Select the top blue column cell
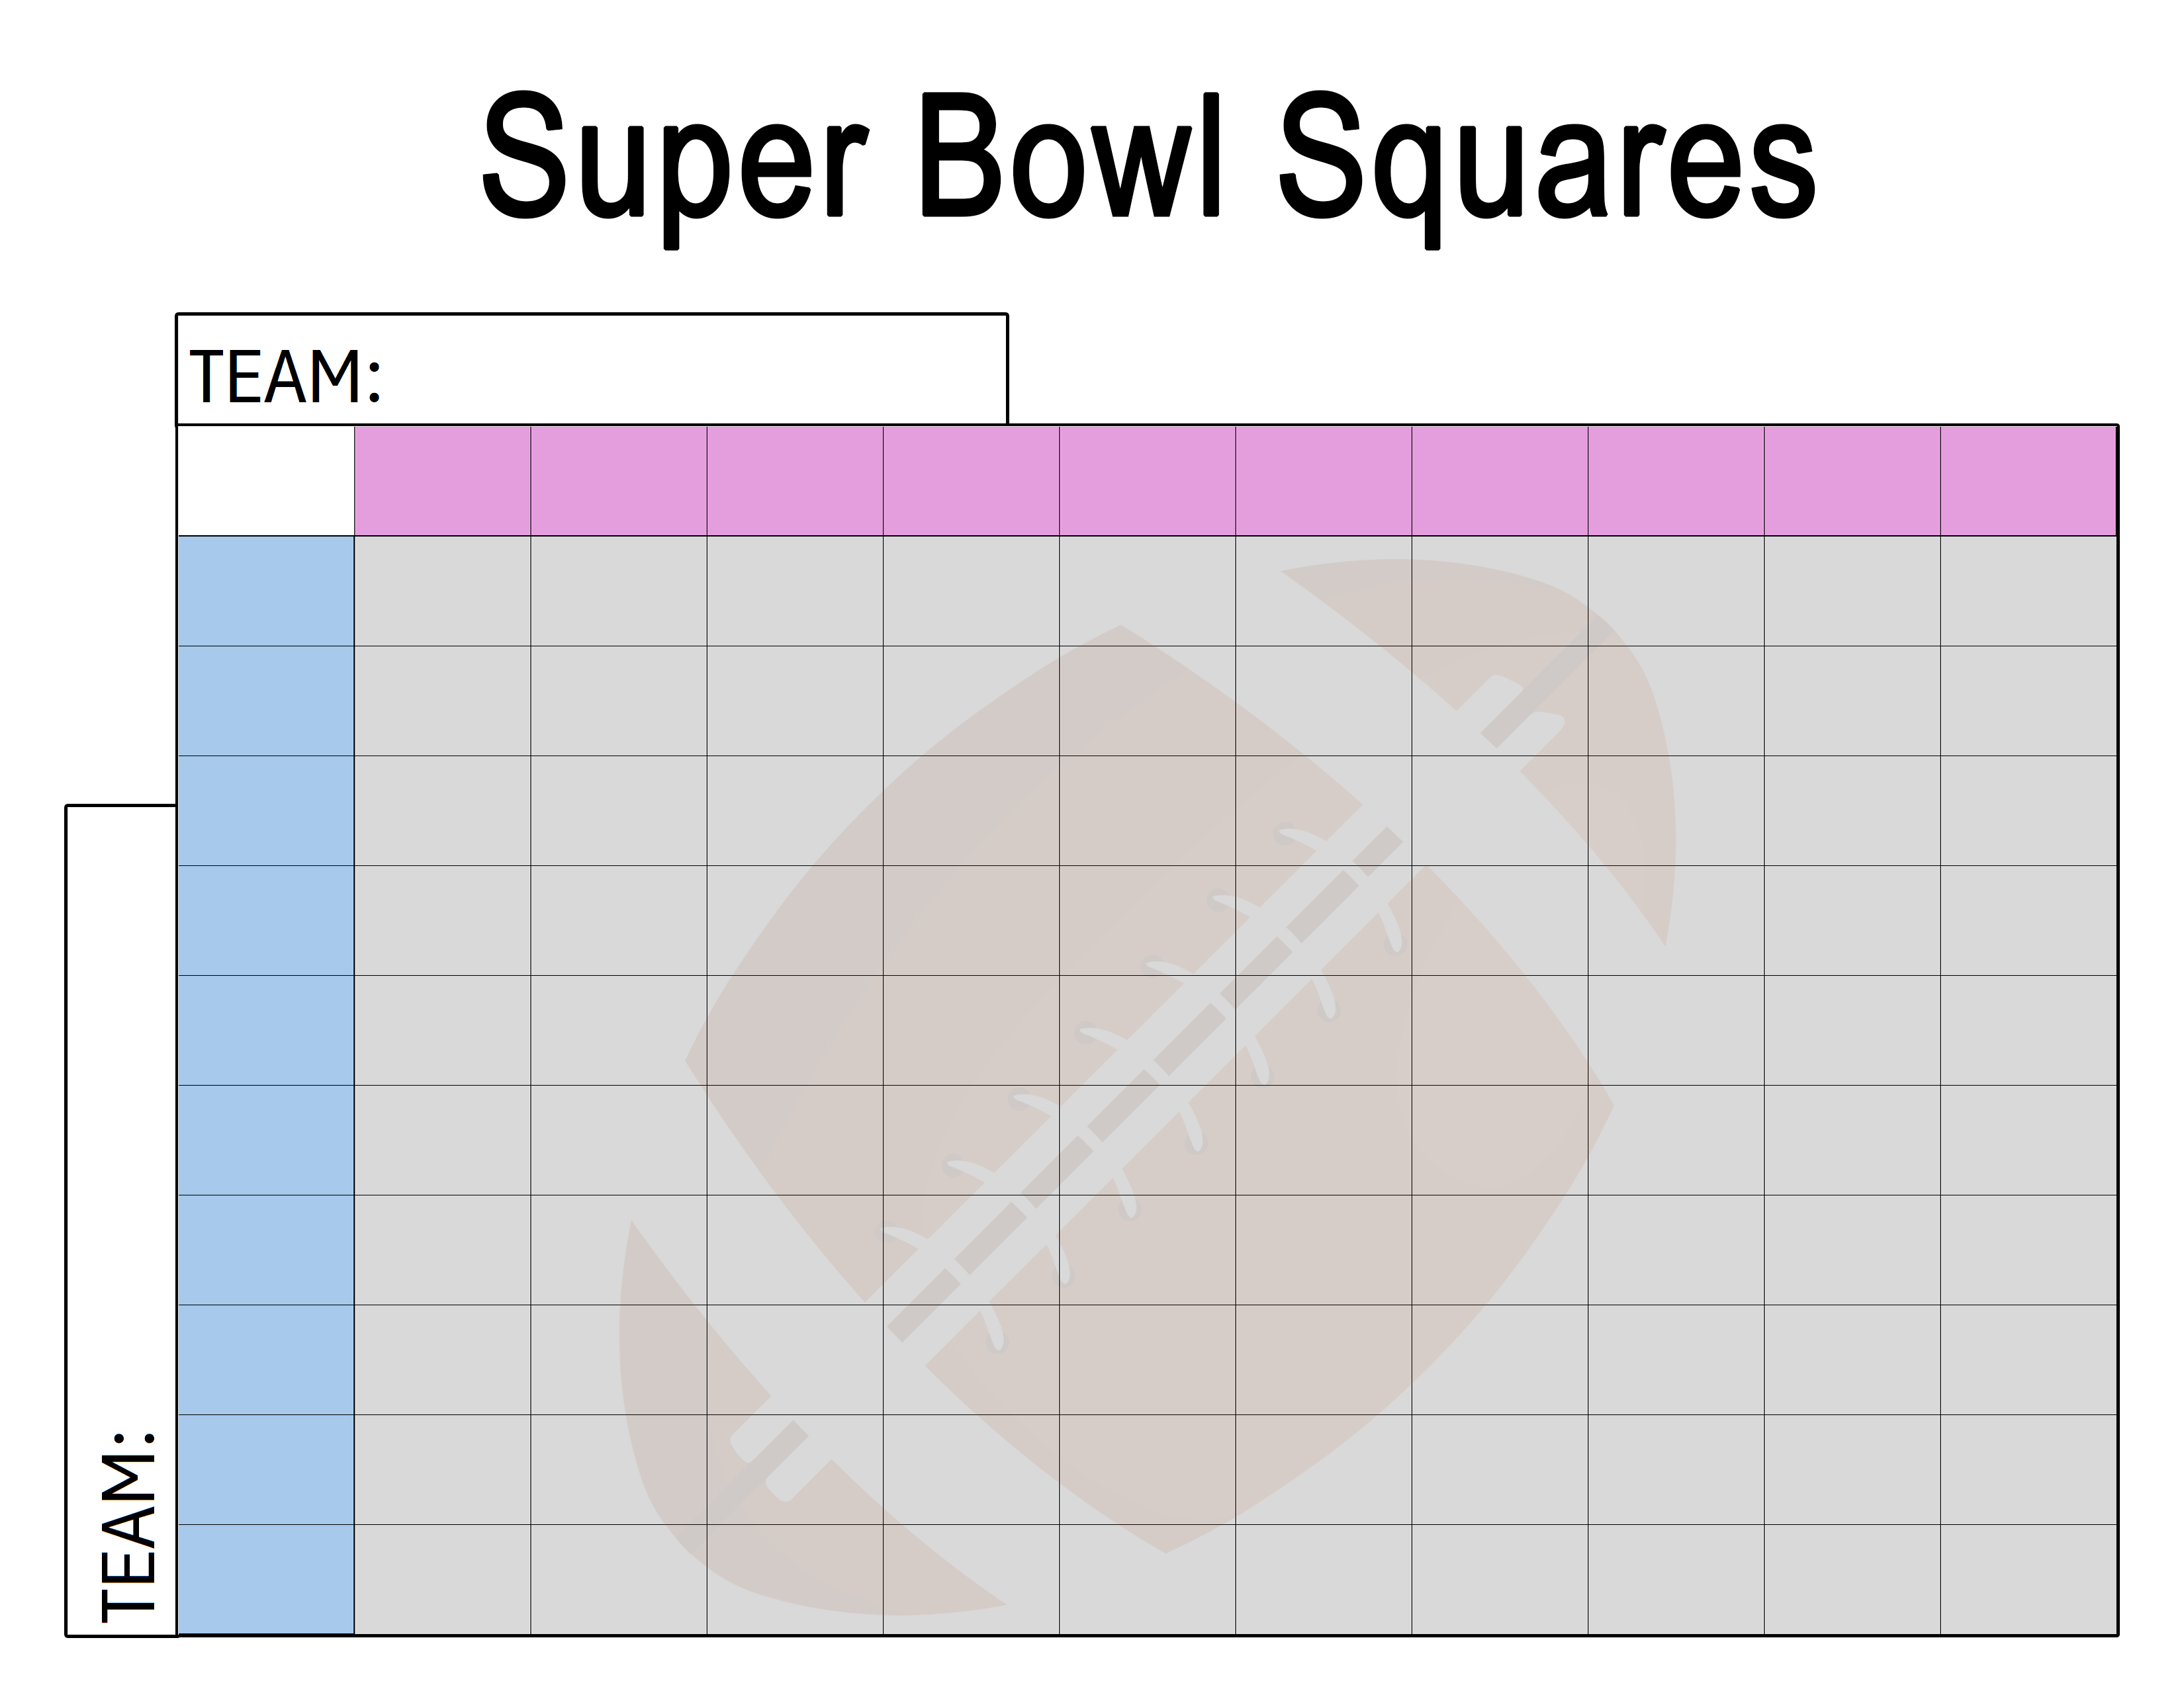Viewport: 2184px width, 1687px height. point(265,591)
